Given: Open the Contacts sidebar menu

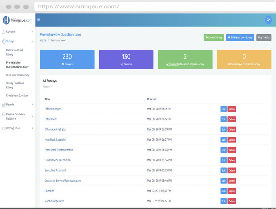Looking at the screenshot, I should 11,32.
